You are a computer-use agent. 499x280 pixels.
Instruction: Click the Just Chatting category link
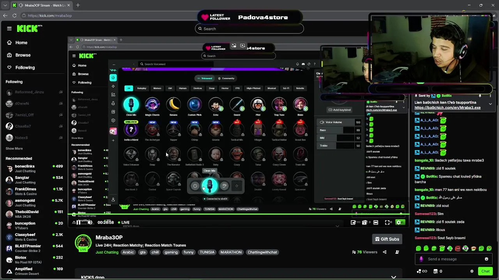point(107,252)
